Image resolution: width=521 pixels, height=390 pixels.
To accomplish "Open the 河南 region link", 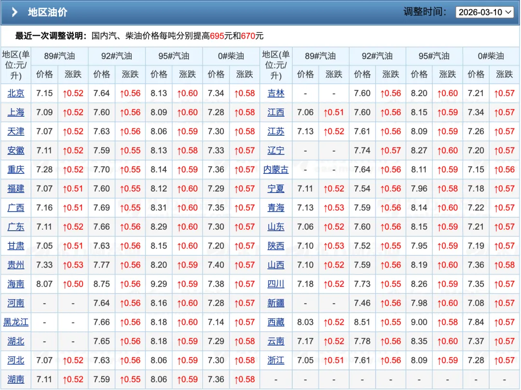I will [15, 303].
